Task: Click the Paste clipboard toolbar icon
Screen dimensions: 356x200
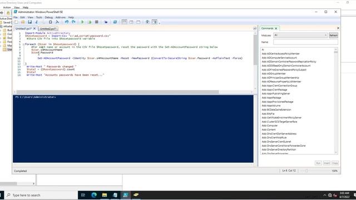Action: point(51,22)
